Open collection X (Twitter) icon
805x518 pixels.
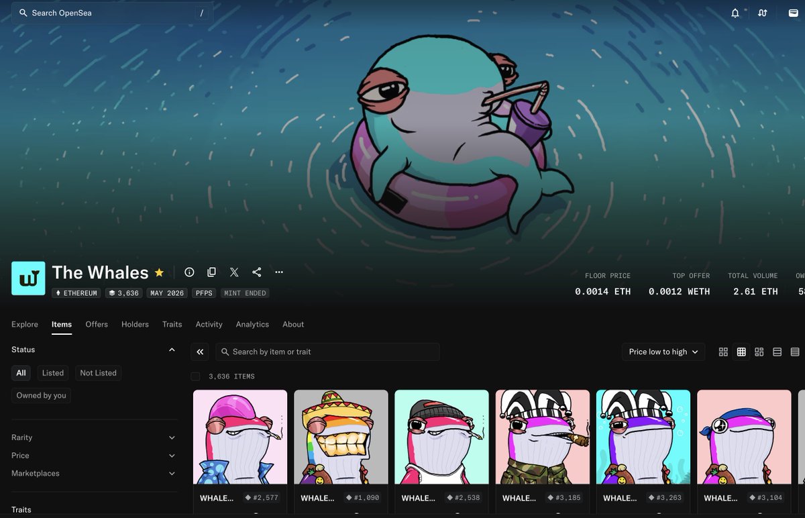[x=234, y=272]
